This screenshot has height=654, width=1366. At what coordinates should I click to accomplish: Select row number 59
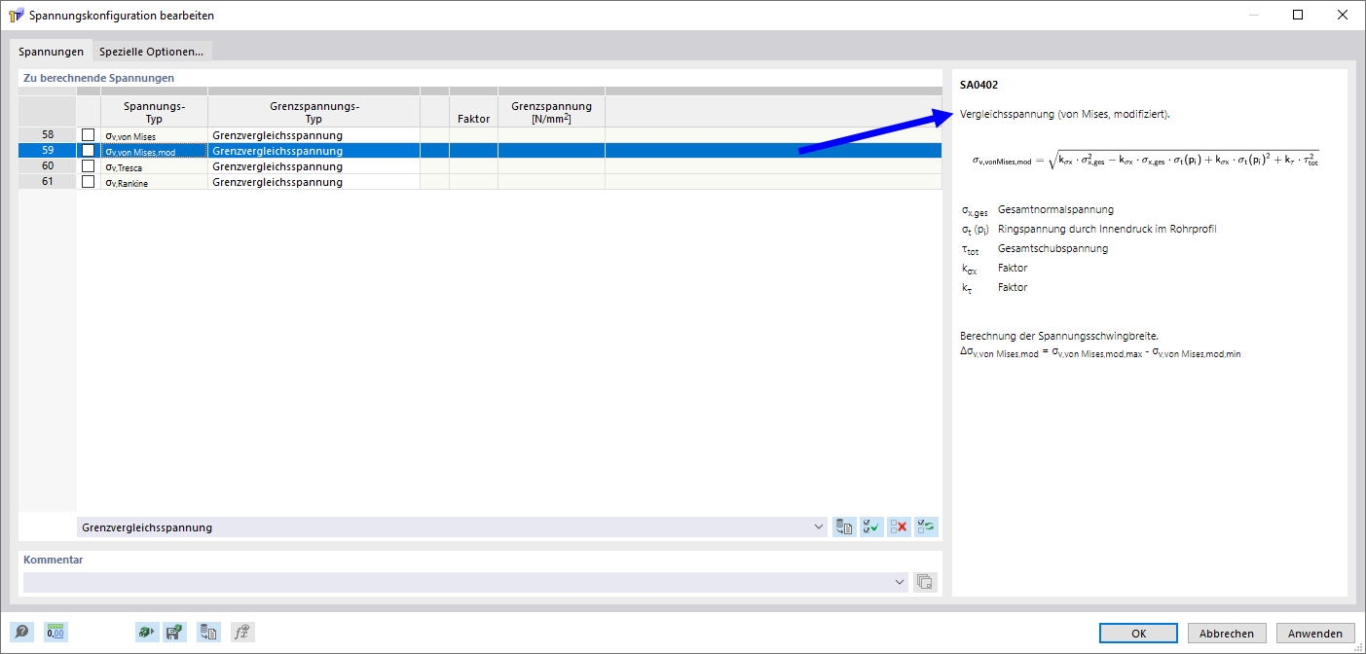point(48,151)
